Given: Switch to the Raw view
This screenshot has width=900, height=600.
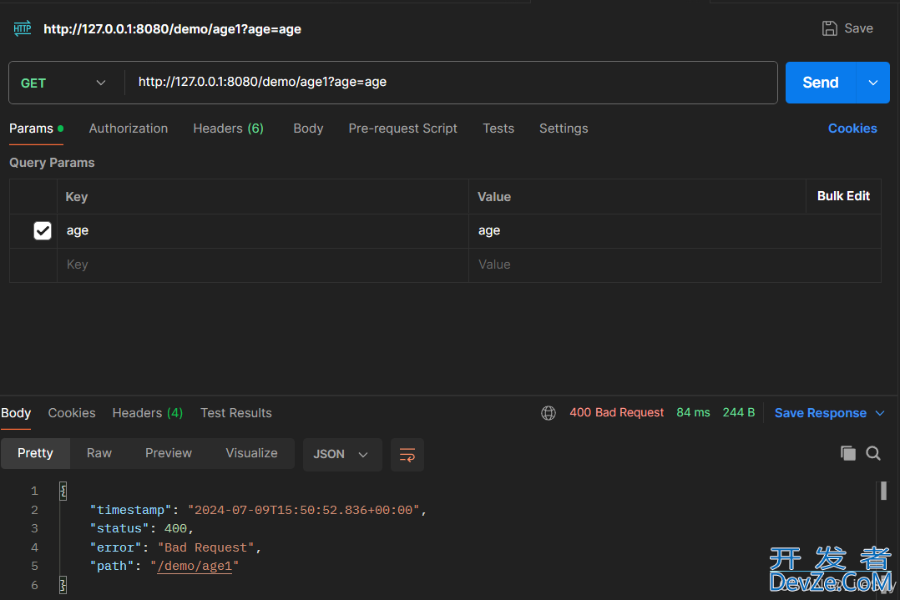Looking at the screenshot, I should pyautogui.click(x=99, y=453).
